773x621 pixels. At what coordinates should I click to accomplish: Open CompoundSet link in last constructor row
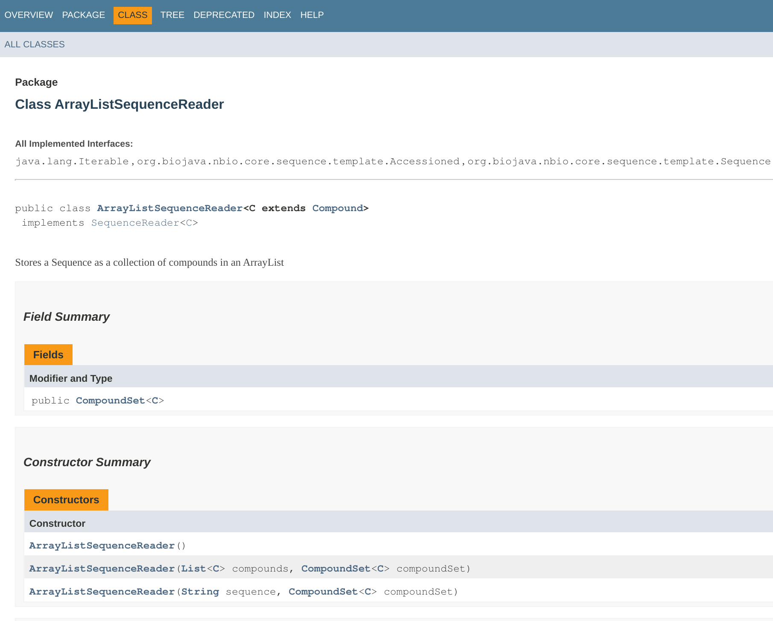[323, 592]
